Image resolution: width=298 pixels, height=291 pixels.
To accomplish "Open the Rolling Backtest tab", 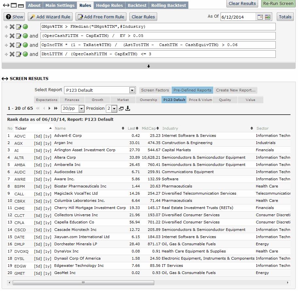I will (169, 5).
